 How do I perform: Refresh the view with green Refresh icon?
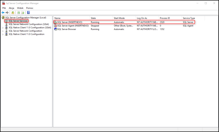(19, 13)
